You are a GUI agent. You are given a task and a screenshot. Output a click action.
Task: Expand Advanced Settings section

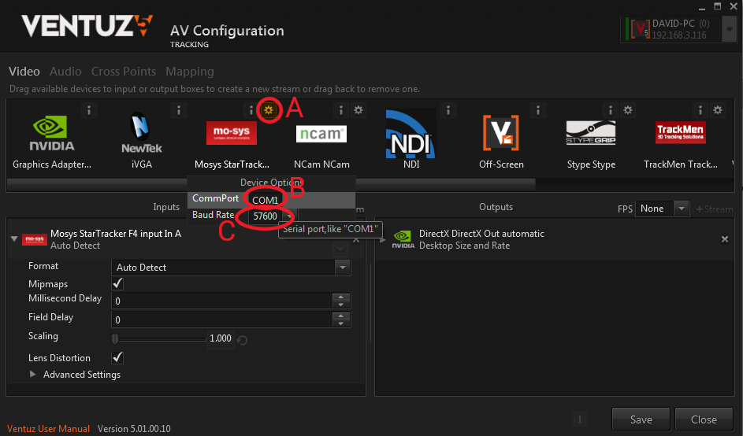click(33, 375)
